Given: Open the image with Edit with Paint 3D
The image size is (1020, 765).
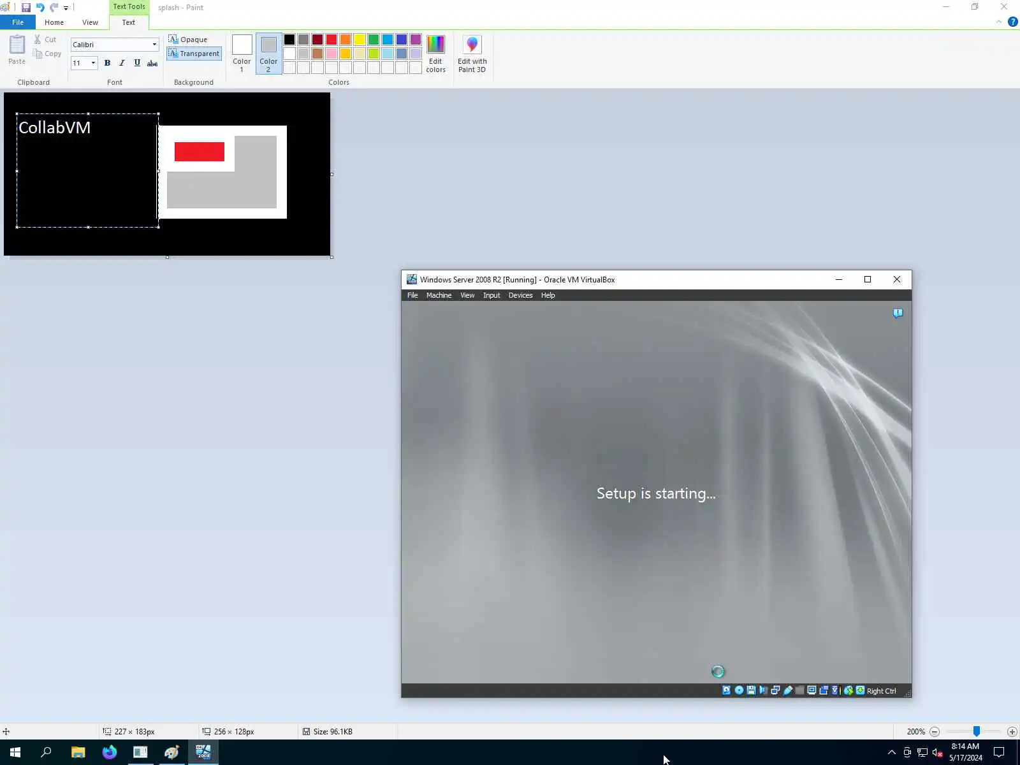Looking at the screenshot, I should (472, 54).
